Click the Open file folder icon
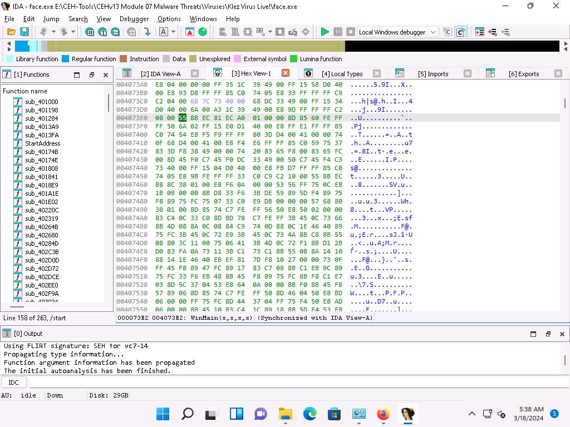 [x=10, y=32]
